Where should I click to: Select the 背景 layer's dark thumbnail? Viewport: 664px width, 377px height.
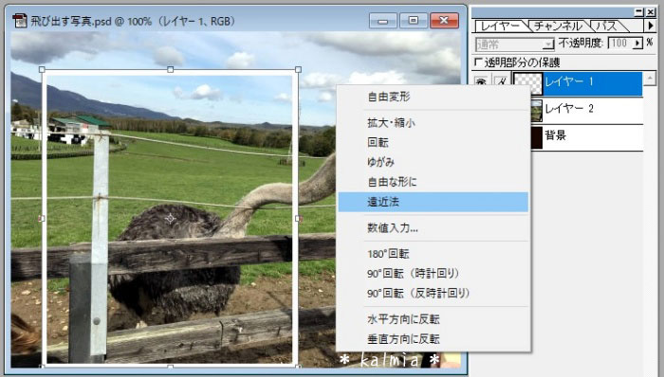tap(536, 137)
